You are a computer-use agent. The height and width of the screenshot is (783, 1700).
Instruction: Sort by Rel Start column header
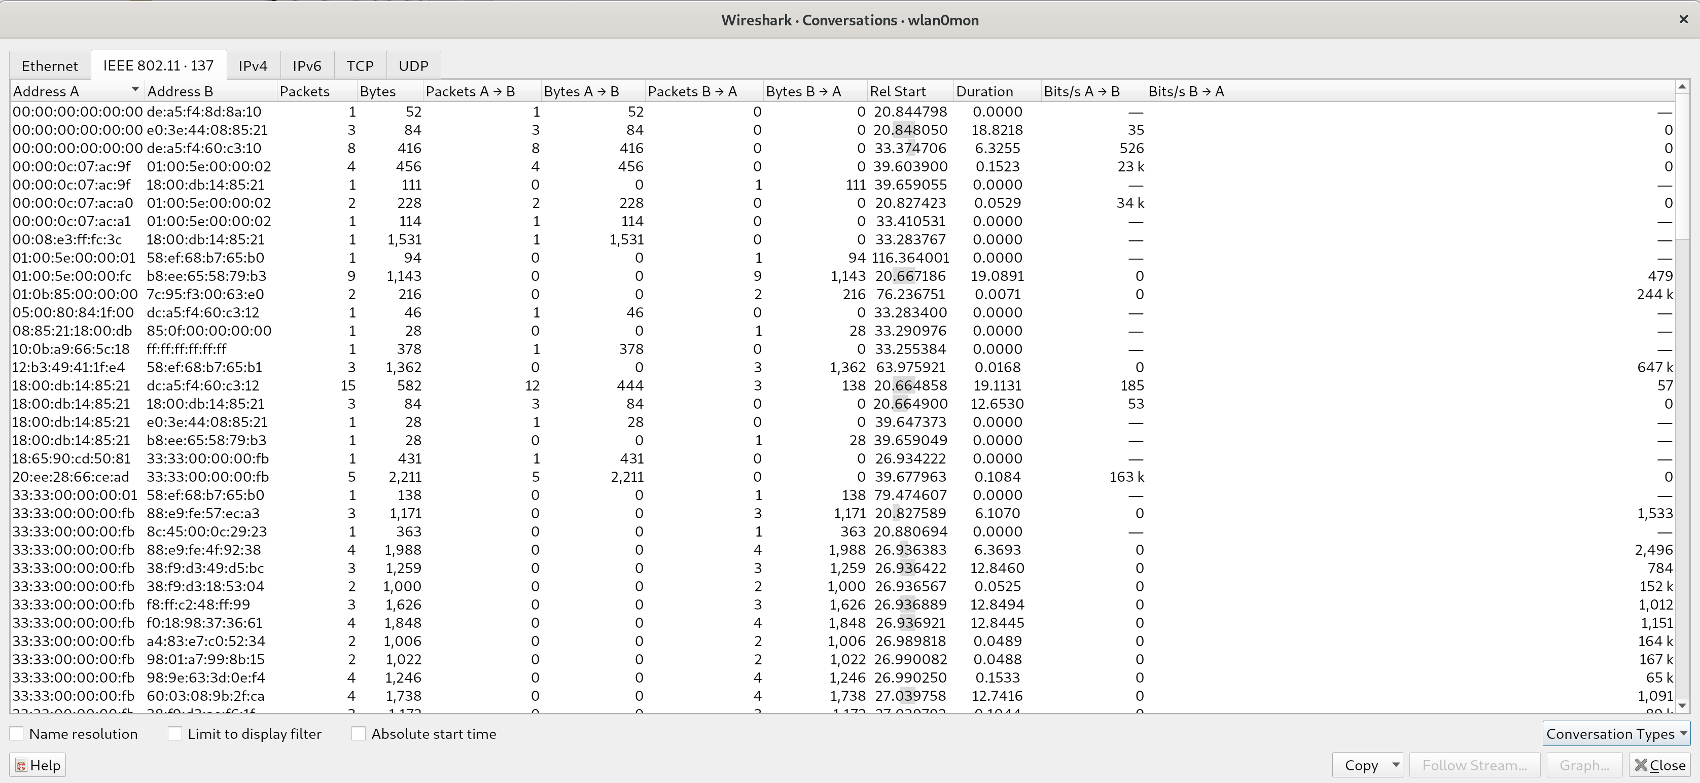(898, 91)
